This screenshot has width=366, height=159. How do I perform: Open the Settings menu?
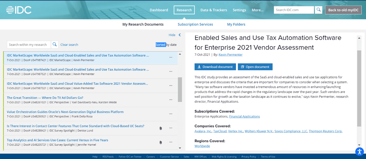pyautogui.click(x=239, y=10)
